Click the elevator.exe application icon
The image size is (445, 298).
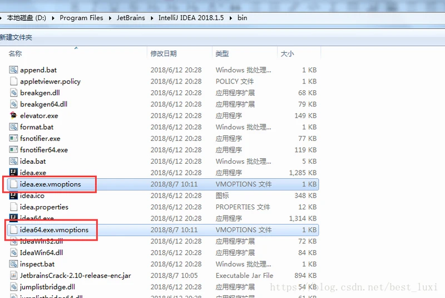coord(13,115)
